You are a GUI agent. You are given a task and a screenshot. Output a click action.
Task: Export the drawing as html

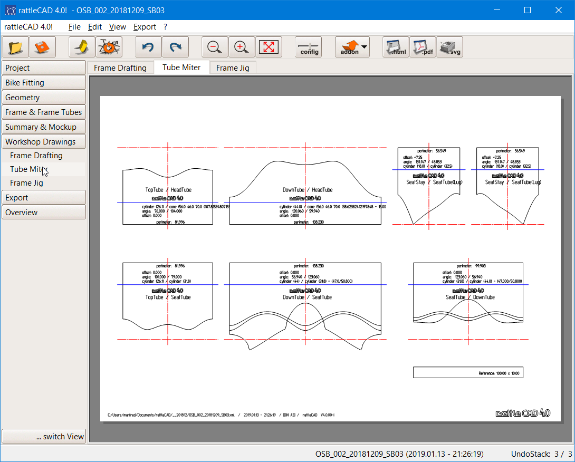pyautogui.click(x=396, y=47)
